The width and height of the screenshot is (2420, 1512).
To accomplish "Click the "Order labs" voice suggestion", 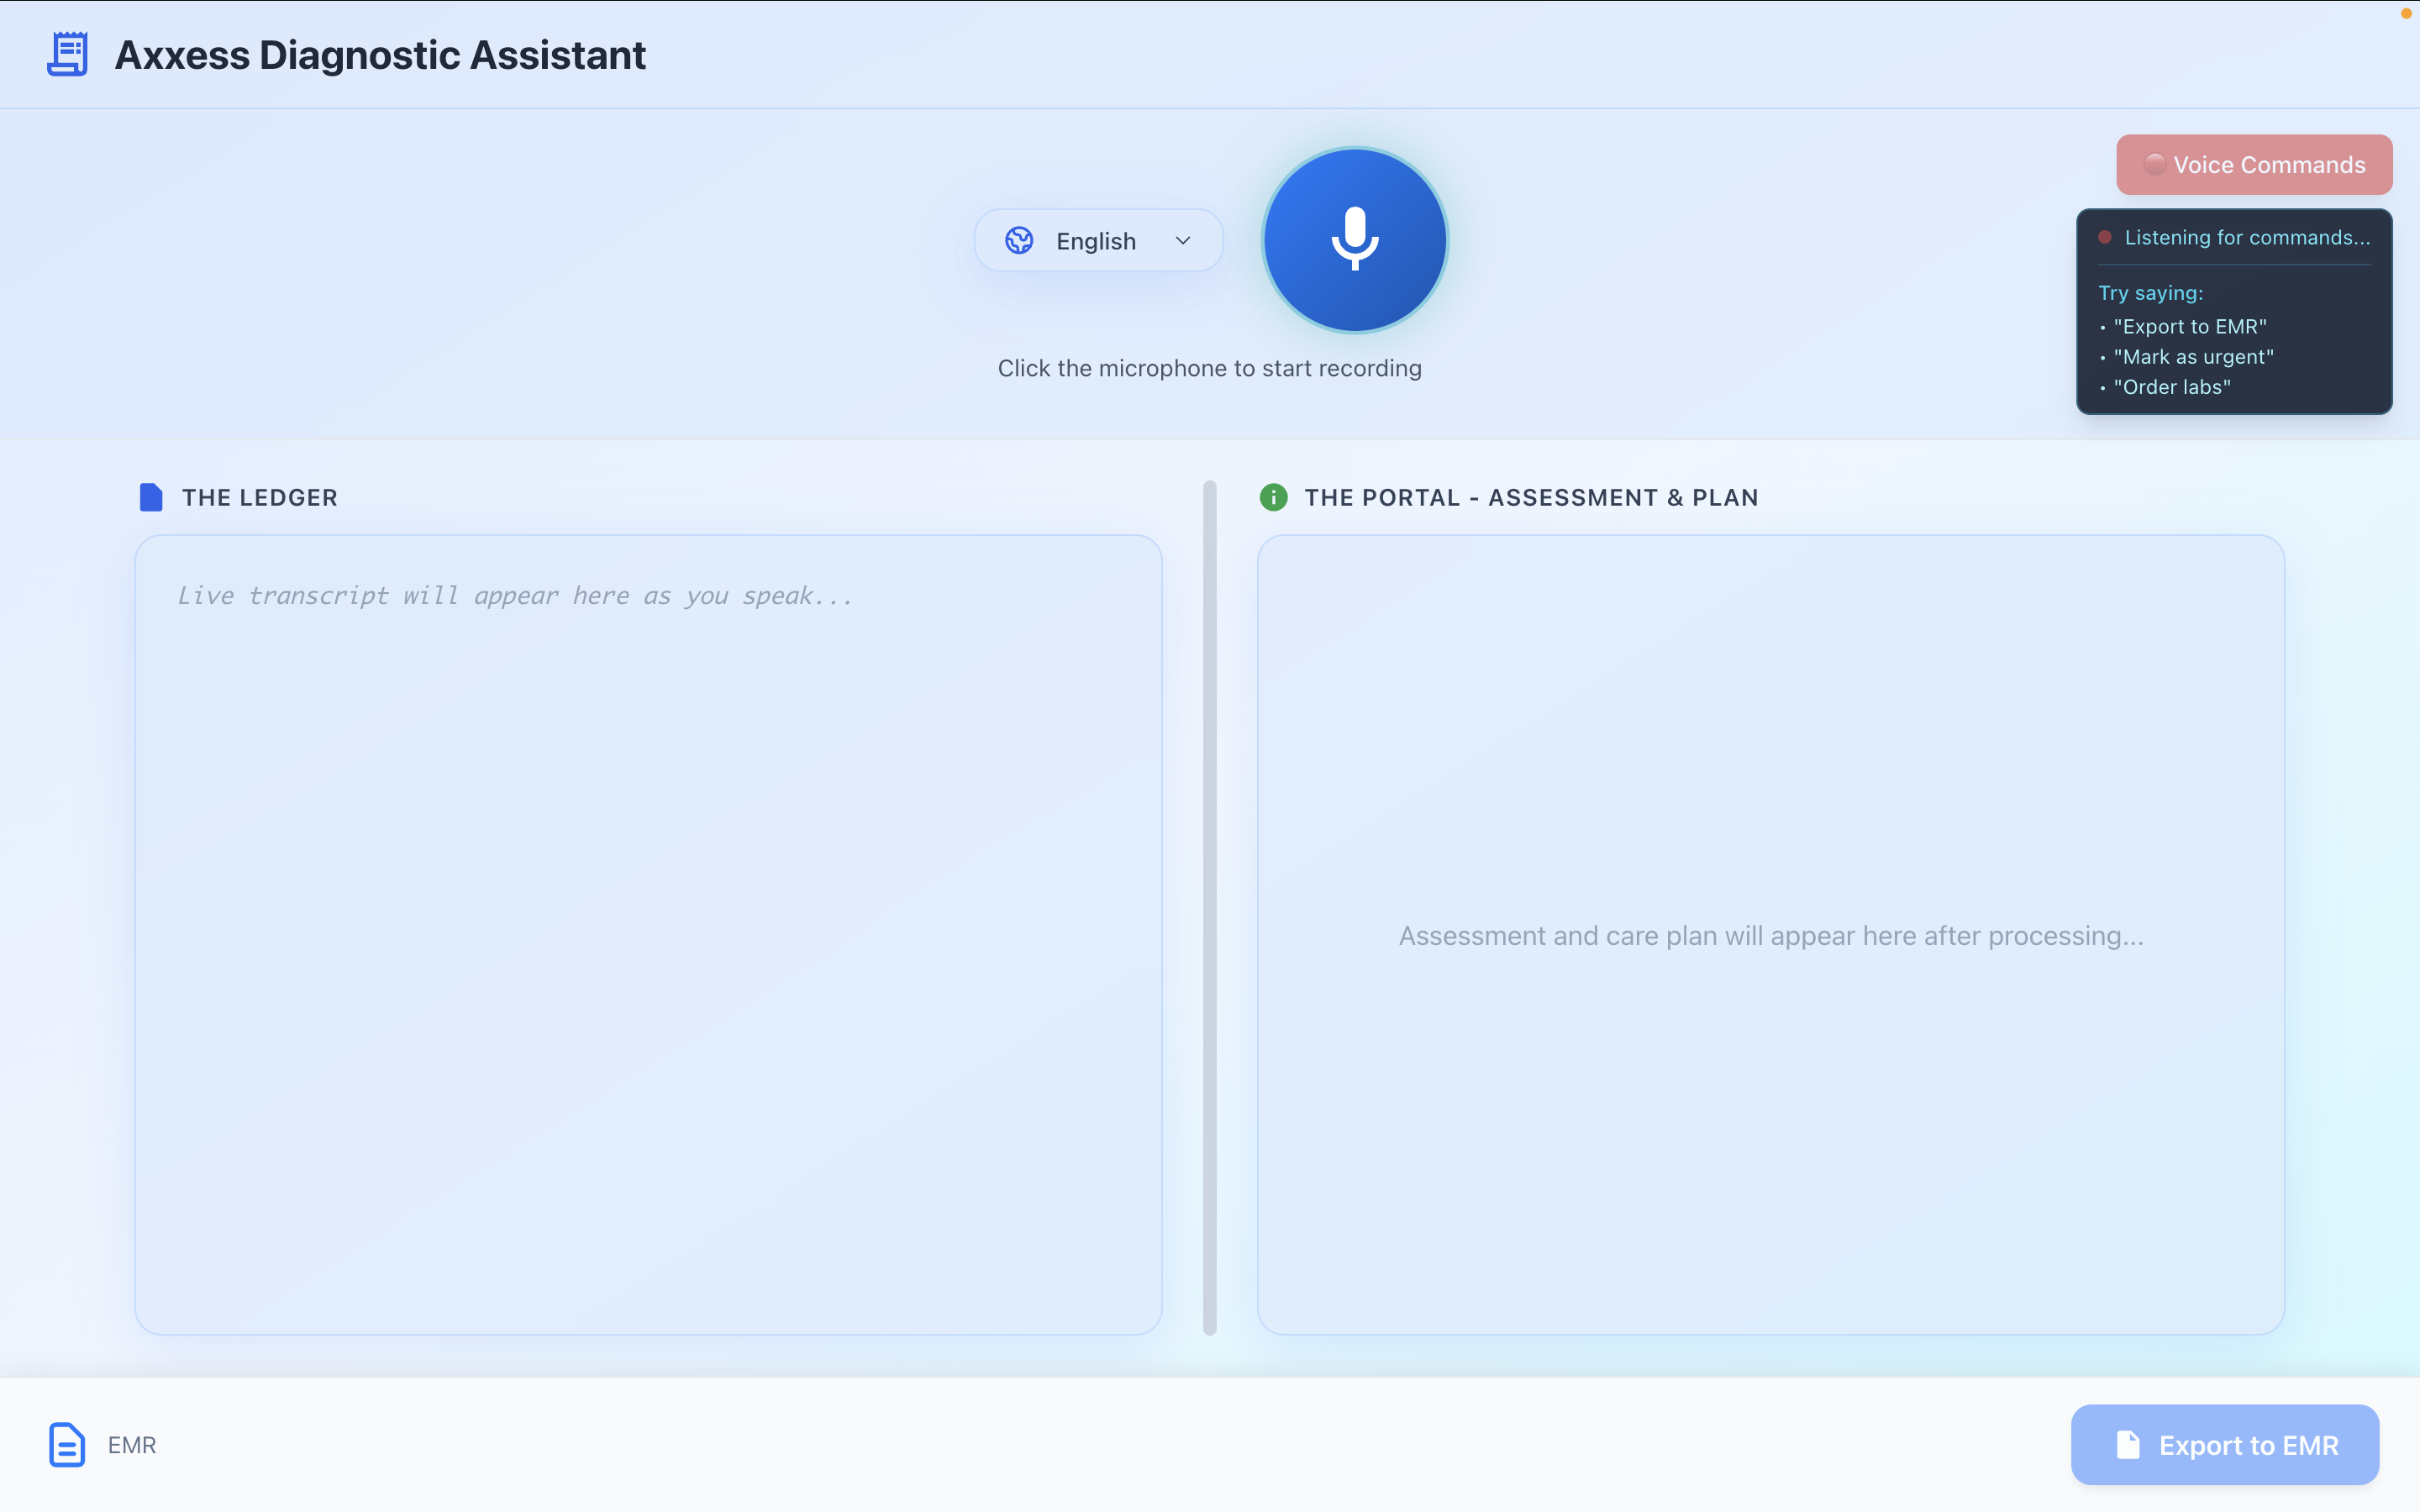I will click(x=2171, y=387).
